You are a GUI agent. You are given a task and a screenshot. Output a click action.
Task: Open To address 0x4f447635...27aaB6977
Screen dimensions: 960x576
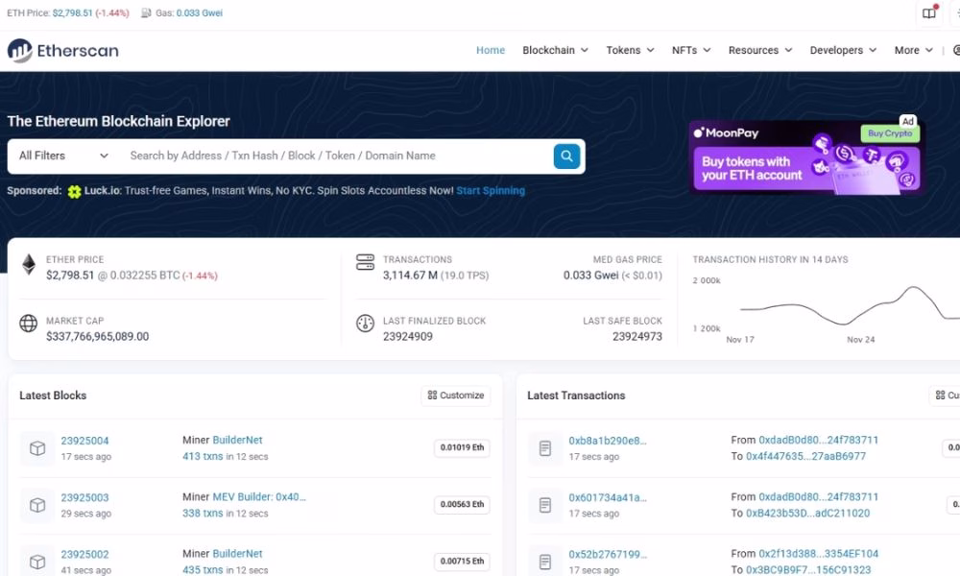point(805,457)
